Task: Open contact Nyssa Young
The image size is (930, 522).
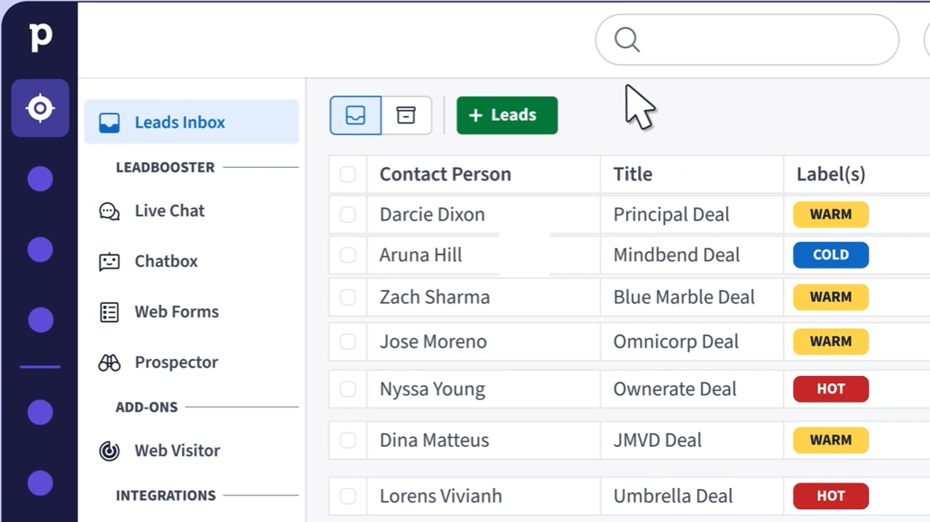Action: 432,389
